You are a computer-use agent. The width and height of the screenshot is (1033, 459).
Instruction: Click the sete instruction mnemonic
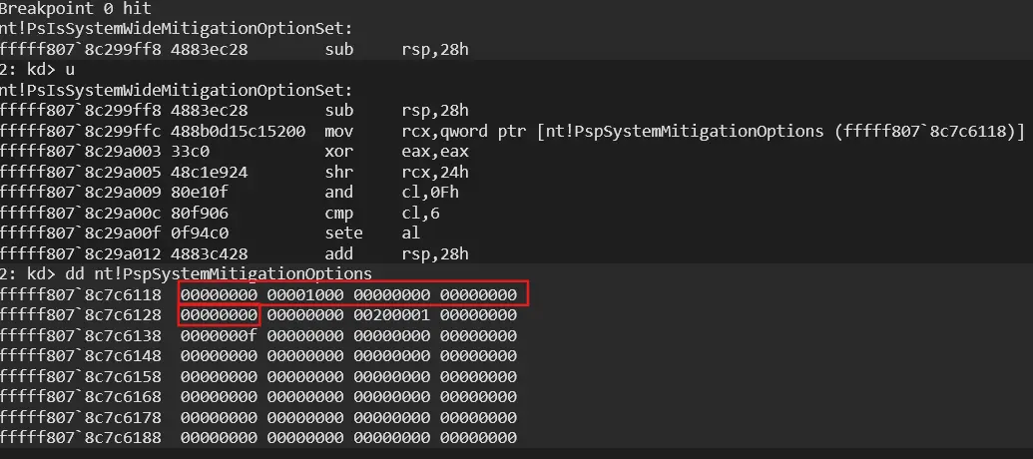click(x=341, y=232)
